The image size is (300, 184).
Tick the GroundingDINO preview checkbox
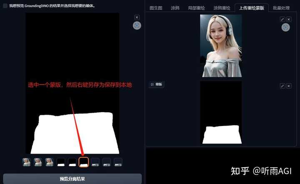pyautogui.click(x=5, y=6)
